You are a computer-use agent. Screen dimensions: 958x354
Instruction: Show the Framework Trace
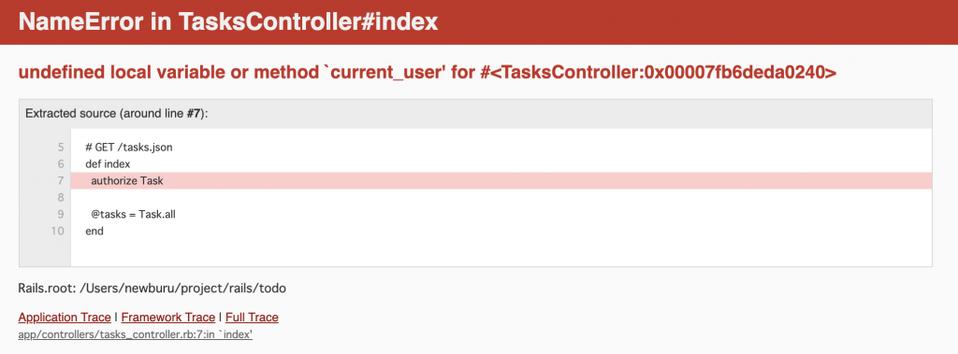pos(168,318)
